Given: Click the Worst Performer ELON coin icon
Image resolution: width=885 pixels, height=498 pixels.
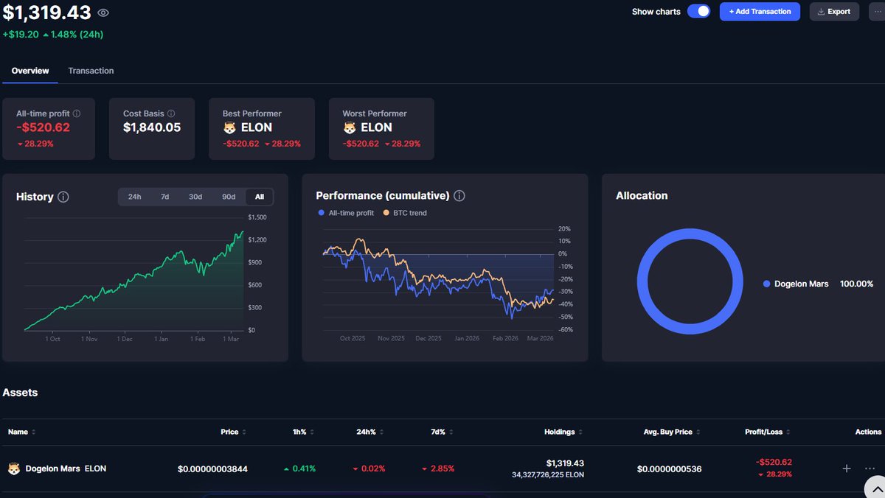Looking at the screenshot, I should 350,127.
